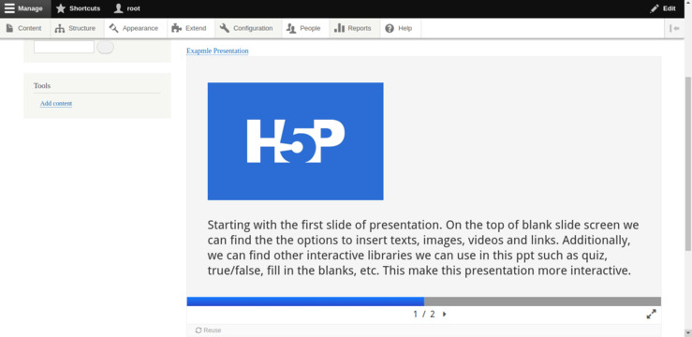This screenshot has width=692, height=337.
Task: Open the Help admin menu
Action: click(x=400, y=28)
